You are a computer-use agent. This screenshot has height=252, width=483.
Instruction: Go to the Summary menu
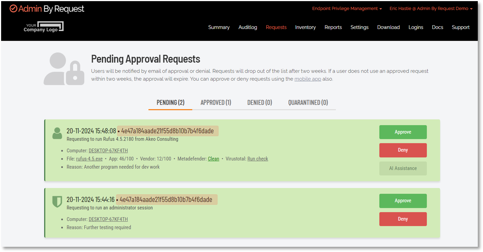(219, 27)
